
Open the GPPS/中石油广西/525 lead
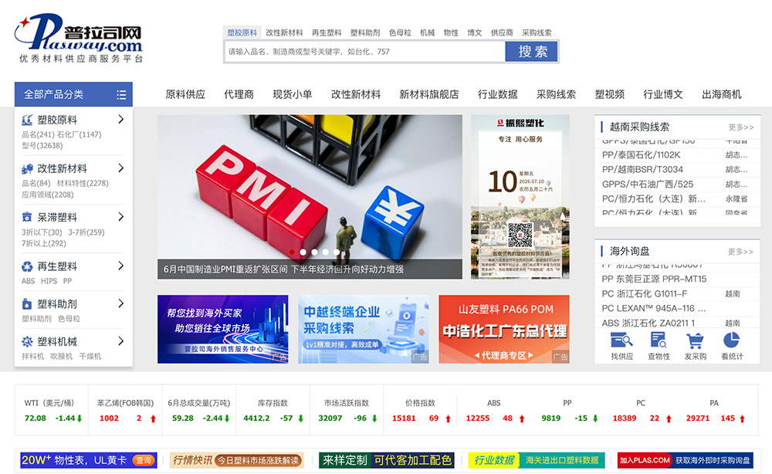(x=648, y=184)
